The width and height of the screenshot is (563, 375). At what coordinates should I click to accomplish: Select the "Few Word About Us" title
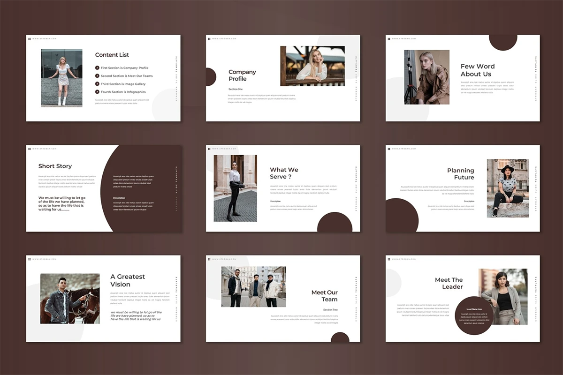click(x=477, y=70)
